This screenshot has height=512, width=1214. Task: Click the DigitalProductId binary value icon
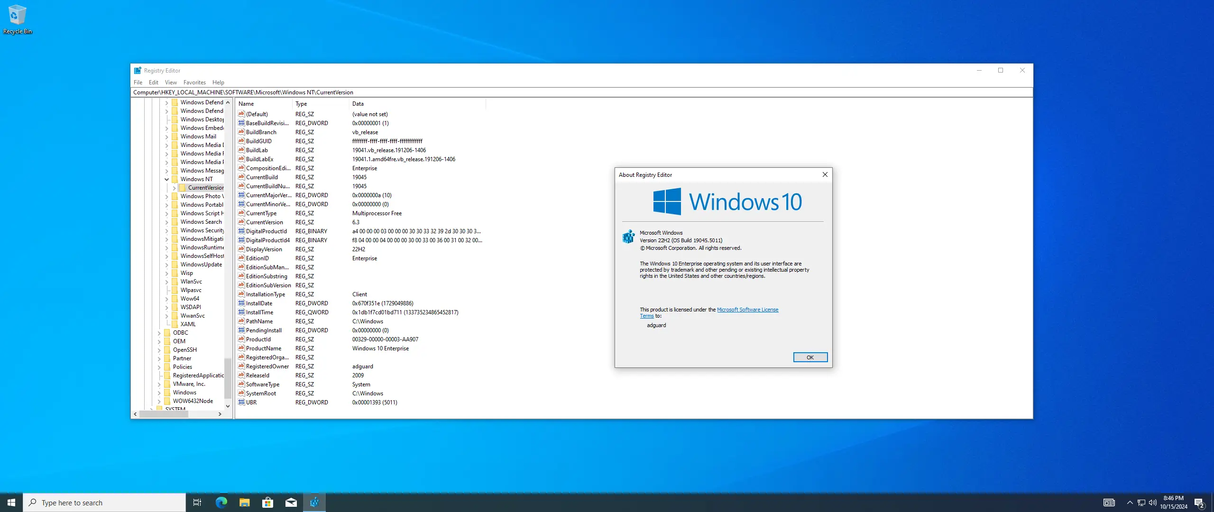click(x=241, y=231)
